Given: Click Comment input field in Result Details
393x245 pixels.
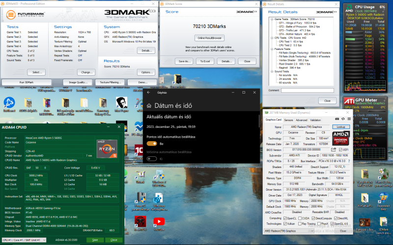Looking at the screenshot, I should coord(308,90).
